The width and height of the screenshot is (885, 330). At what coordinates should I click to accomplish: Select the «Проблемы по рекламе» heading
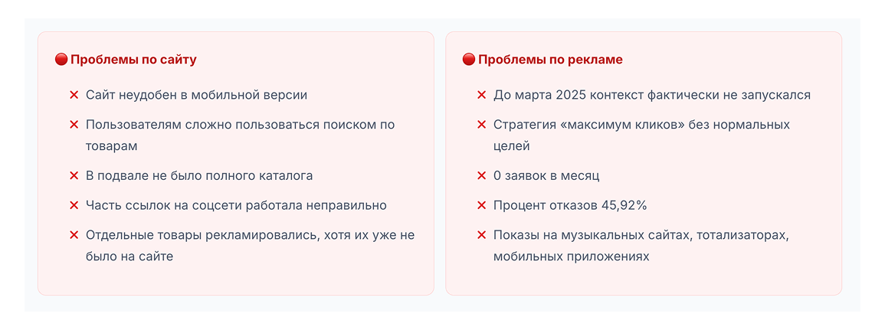point(550,60)
